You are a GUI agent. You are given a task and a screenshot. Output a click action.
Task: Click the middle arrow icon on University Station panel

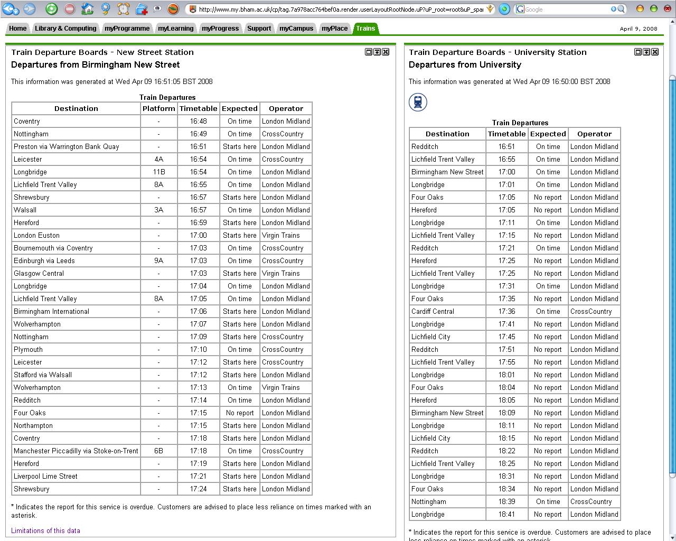646,52
